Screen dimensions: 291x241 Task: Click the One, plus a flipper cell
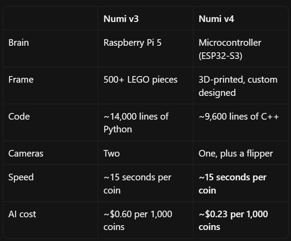pyautogui.click(x=241, y=153)
